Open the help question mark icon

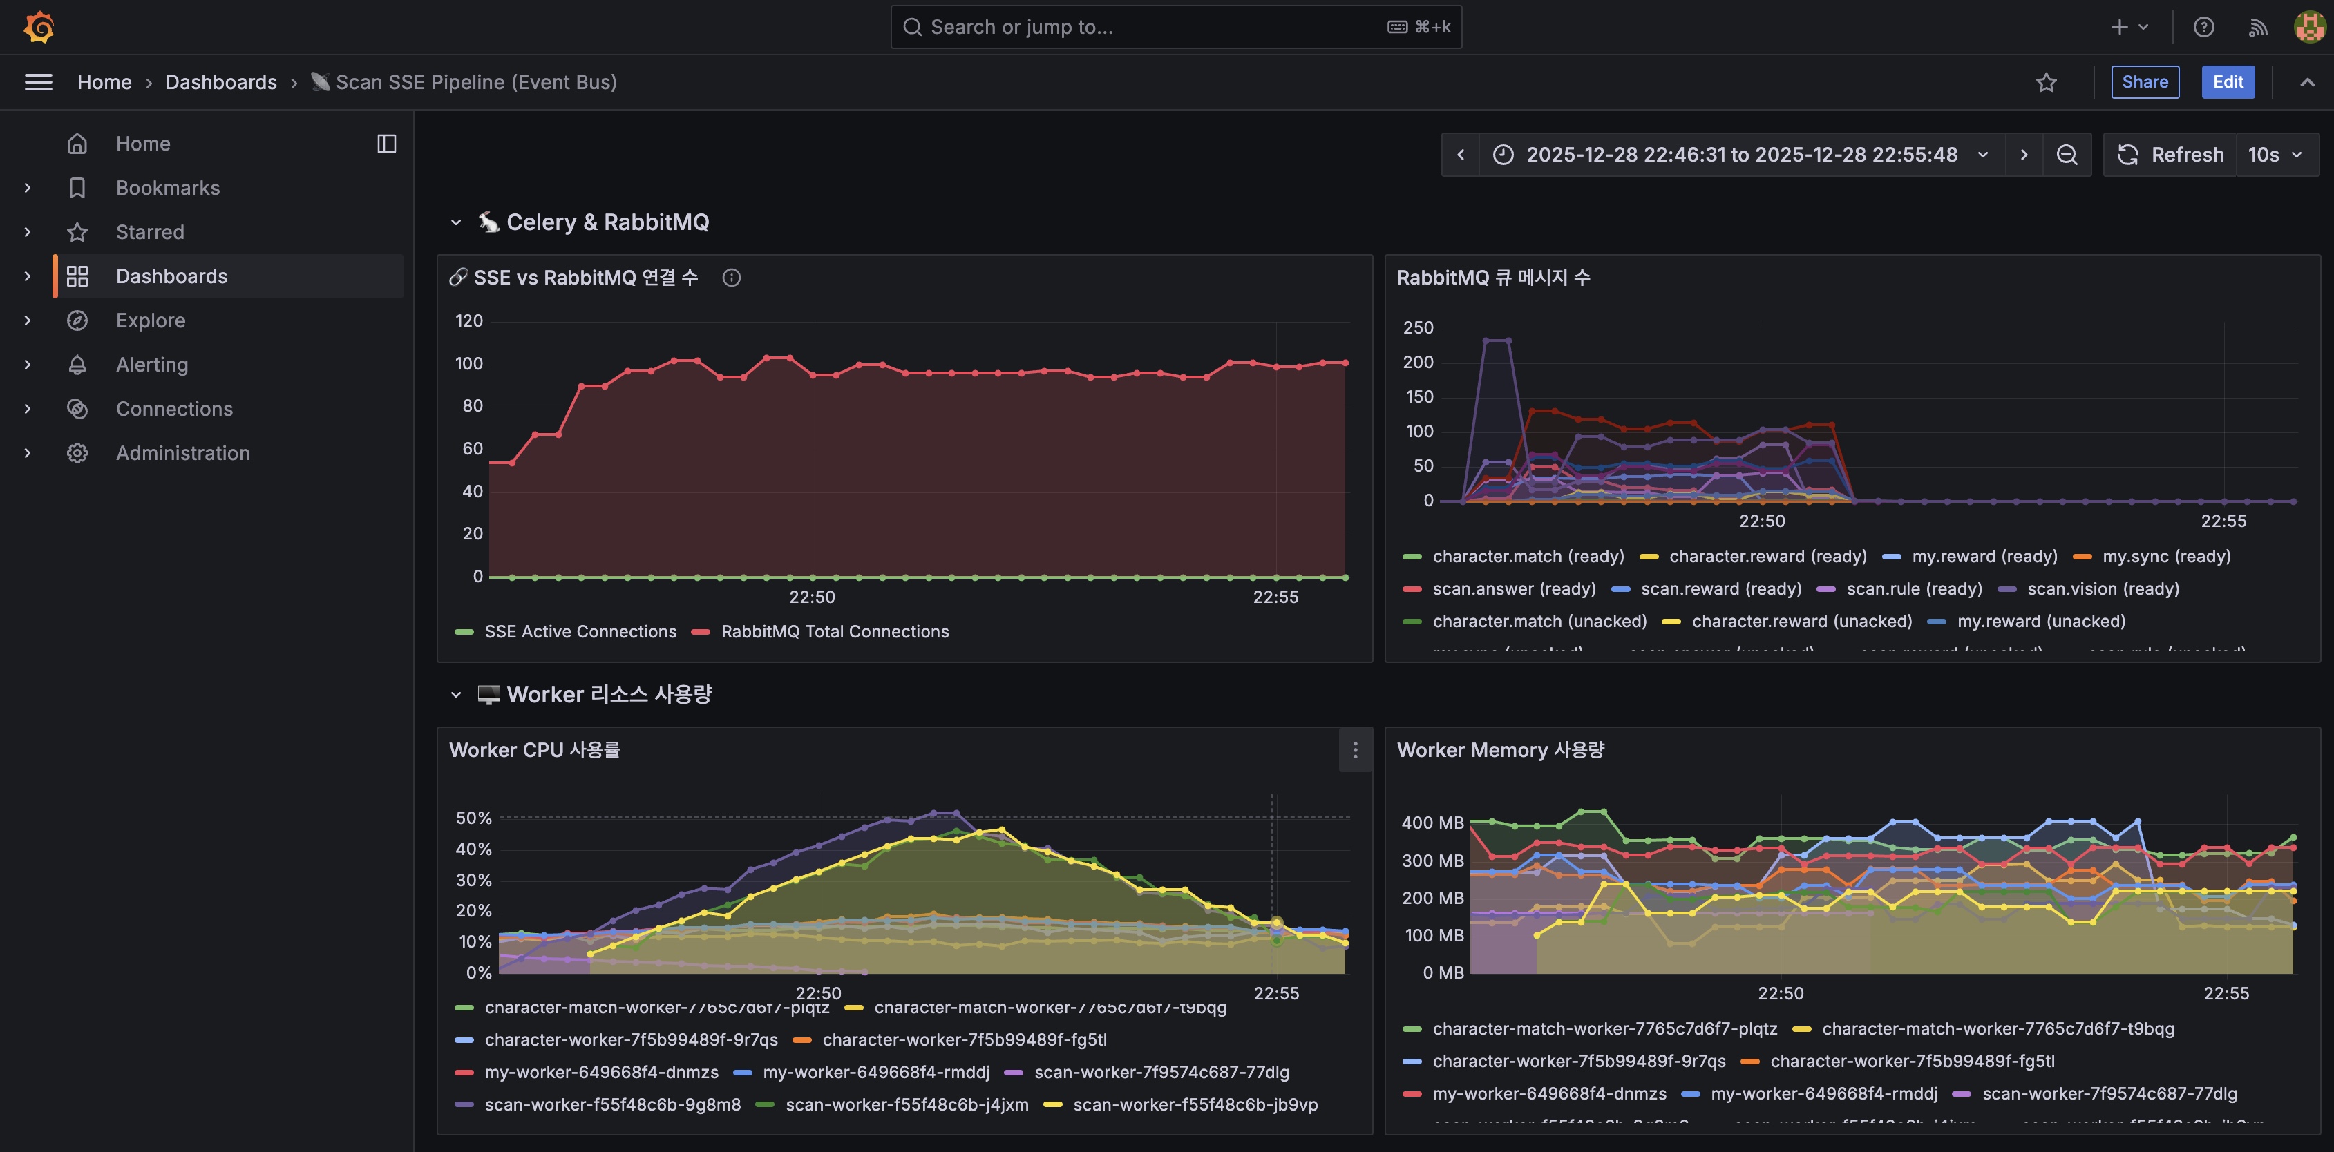(x=2203, y=27)
